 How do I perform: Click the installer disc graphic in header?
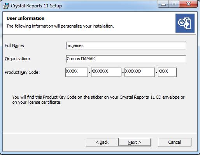(185, 23)
